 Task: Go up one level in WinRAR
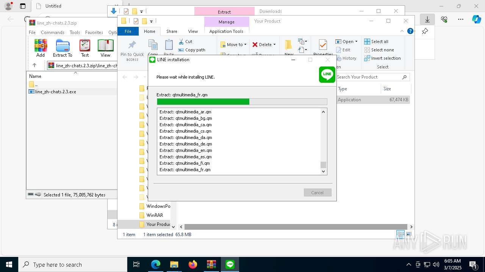point(34,65)
